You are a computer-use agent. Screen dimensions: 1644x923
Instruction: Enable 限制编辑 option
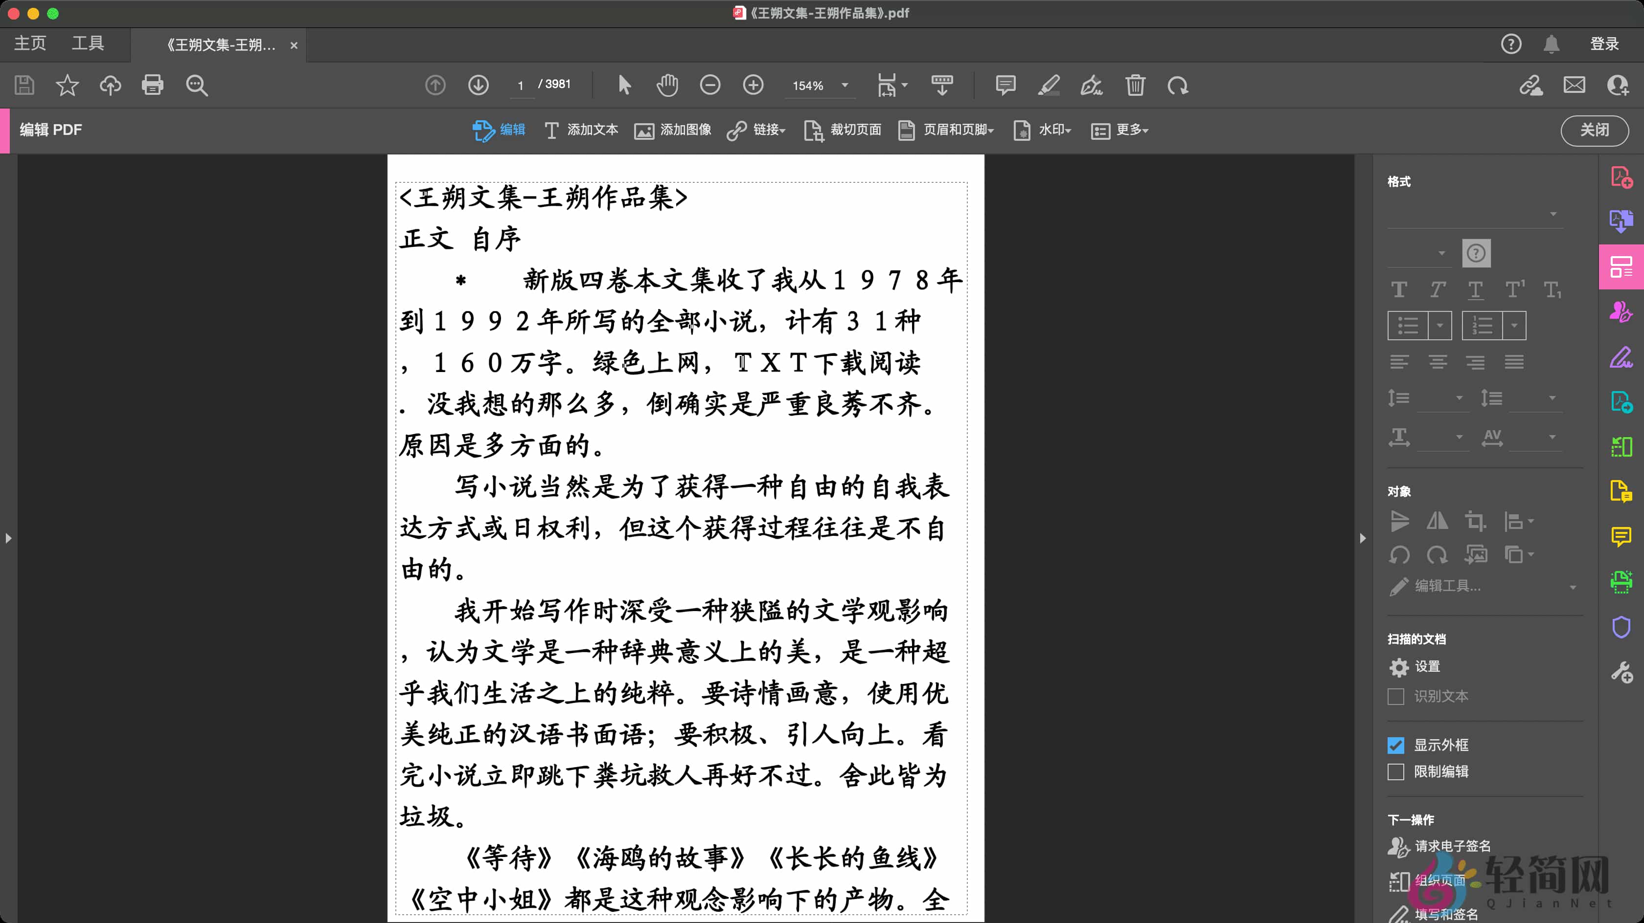tap(1397, 772)
